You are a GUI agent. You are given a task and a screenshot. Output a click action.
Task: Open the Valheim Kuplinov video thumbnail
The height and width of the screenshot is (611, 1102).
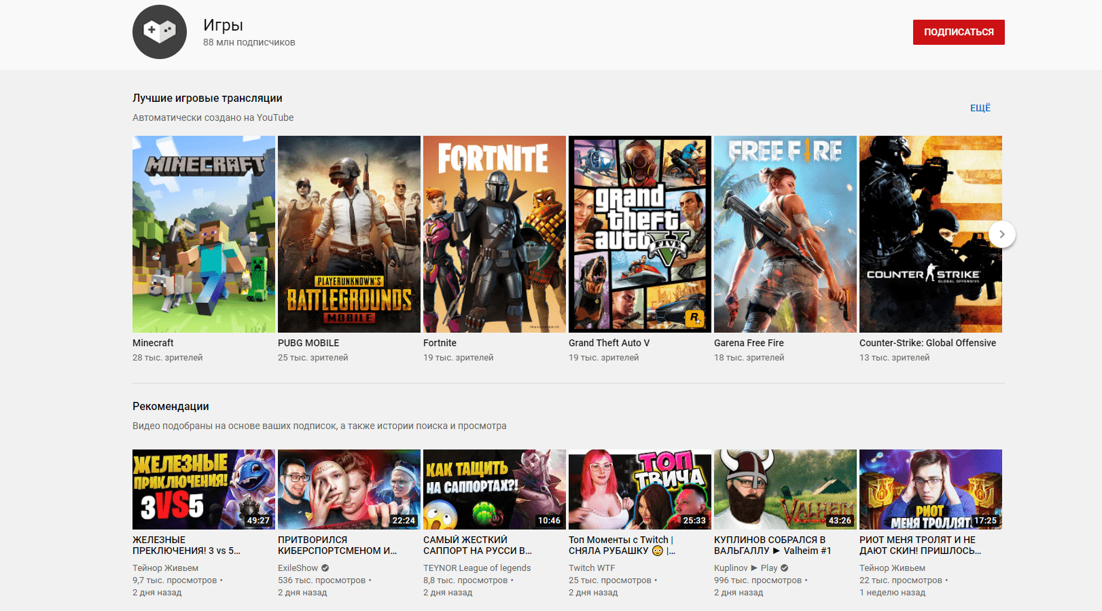(x=785, y=489)
